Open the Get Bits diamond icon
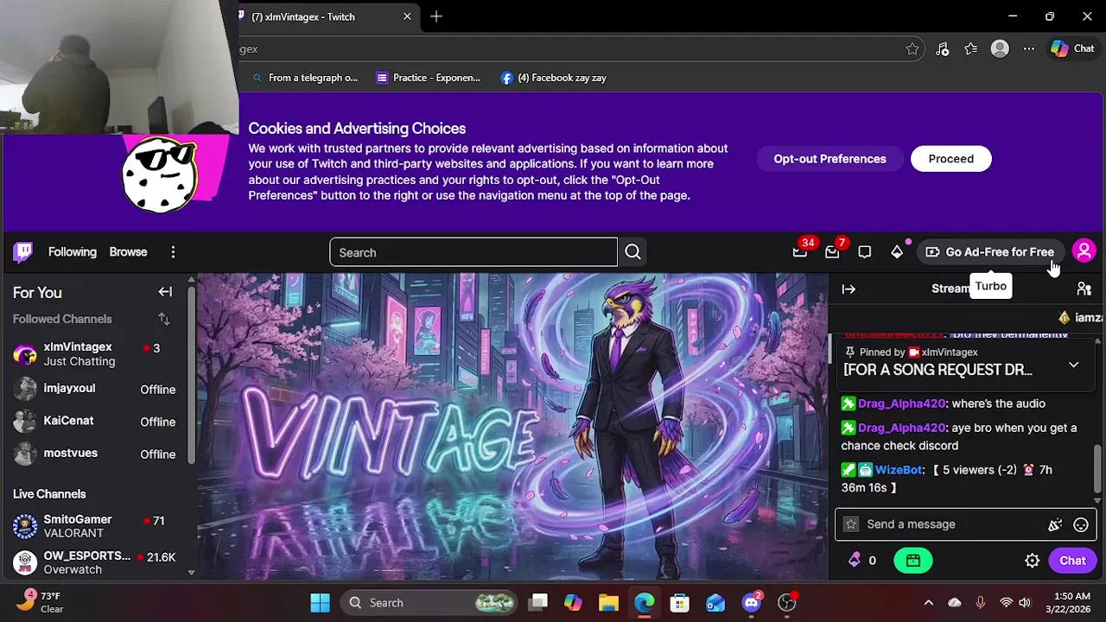Viewport: 1106px width, 622px height. tap(897, 252)
